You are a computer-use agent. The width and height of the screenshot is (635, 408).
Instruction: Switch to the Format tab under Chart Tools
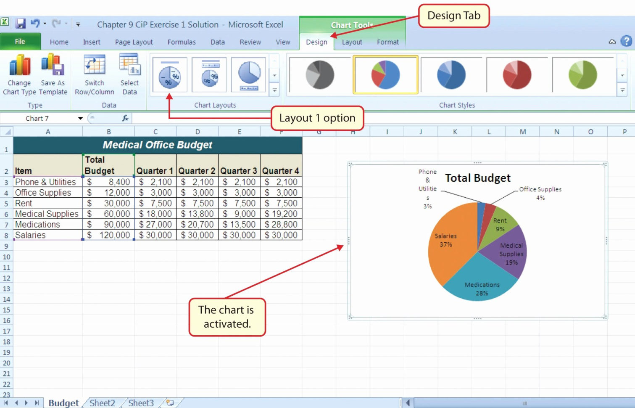(387, 42)
